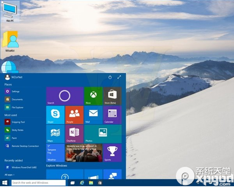This screenshot has height=187, width=234.
Task: Open the Photos tile
Action: point(103,134)
